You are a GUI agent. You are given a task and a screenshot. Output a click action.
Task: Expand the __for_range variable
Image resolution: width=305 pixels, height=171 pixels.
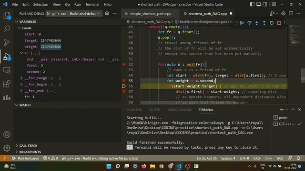pyautogui.click(x=21, y=78)
